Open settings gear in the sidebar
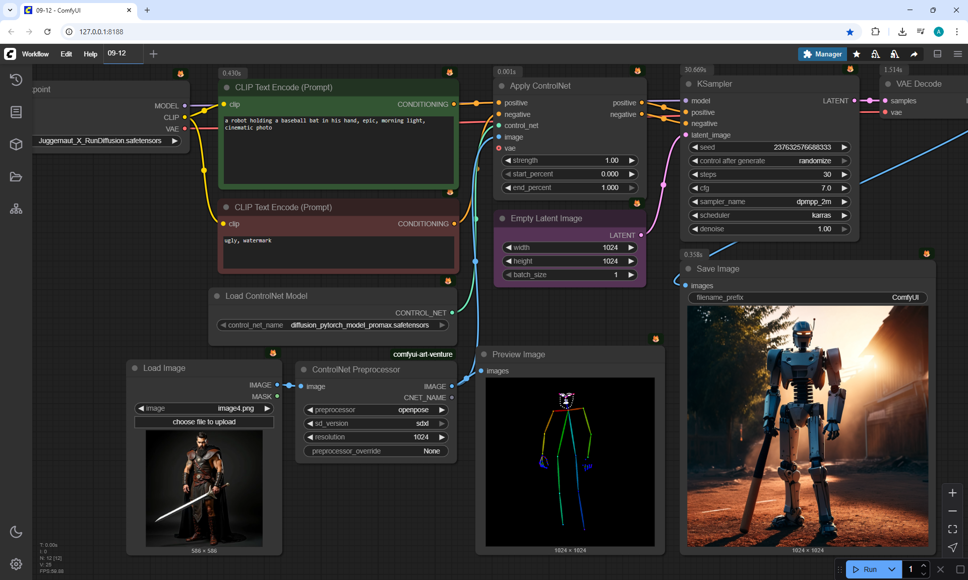This screenshot has height=580, width=968. 16,564
